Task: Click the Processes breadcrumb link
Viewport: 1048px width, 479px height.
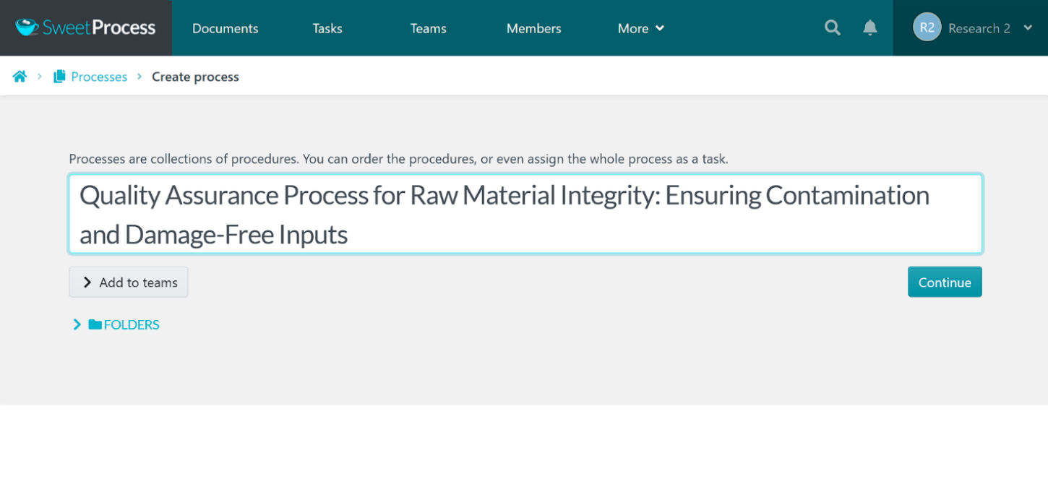Action: 99,77
